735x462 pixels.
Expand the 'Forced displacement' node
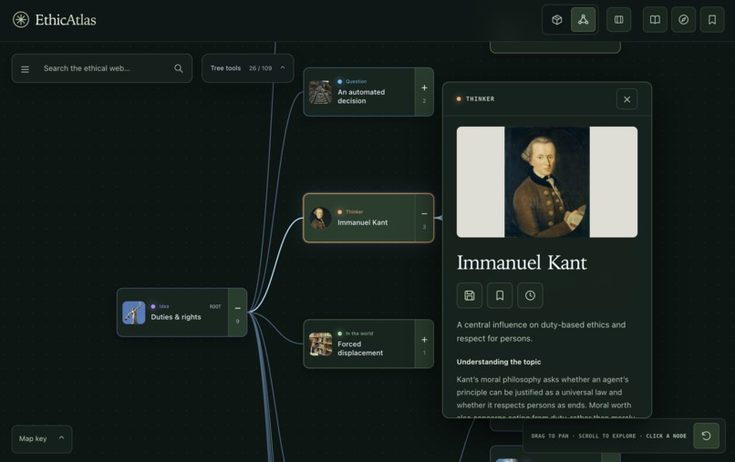click(x=424, y=344)
